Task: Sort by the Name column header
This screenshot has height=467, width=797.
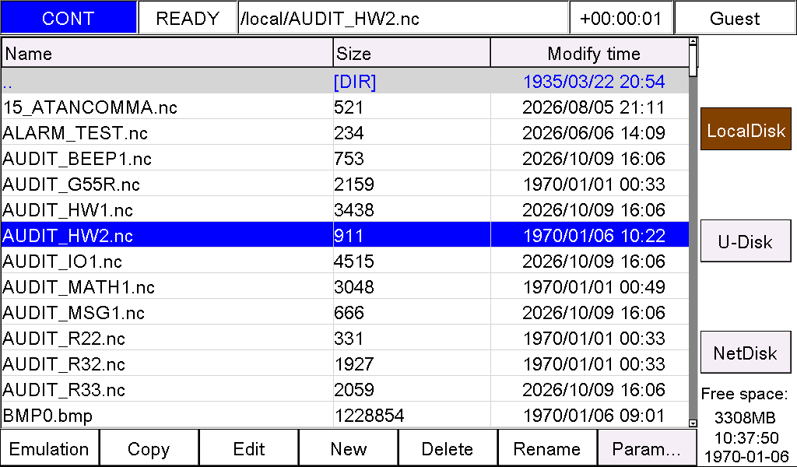Action: tap(167, 54)
